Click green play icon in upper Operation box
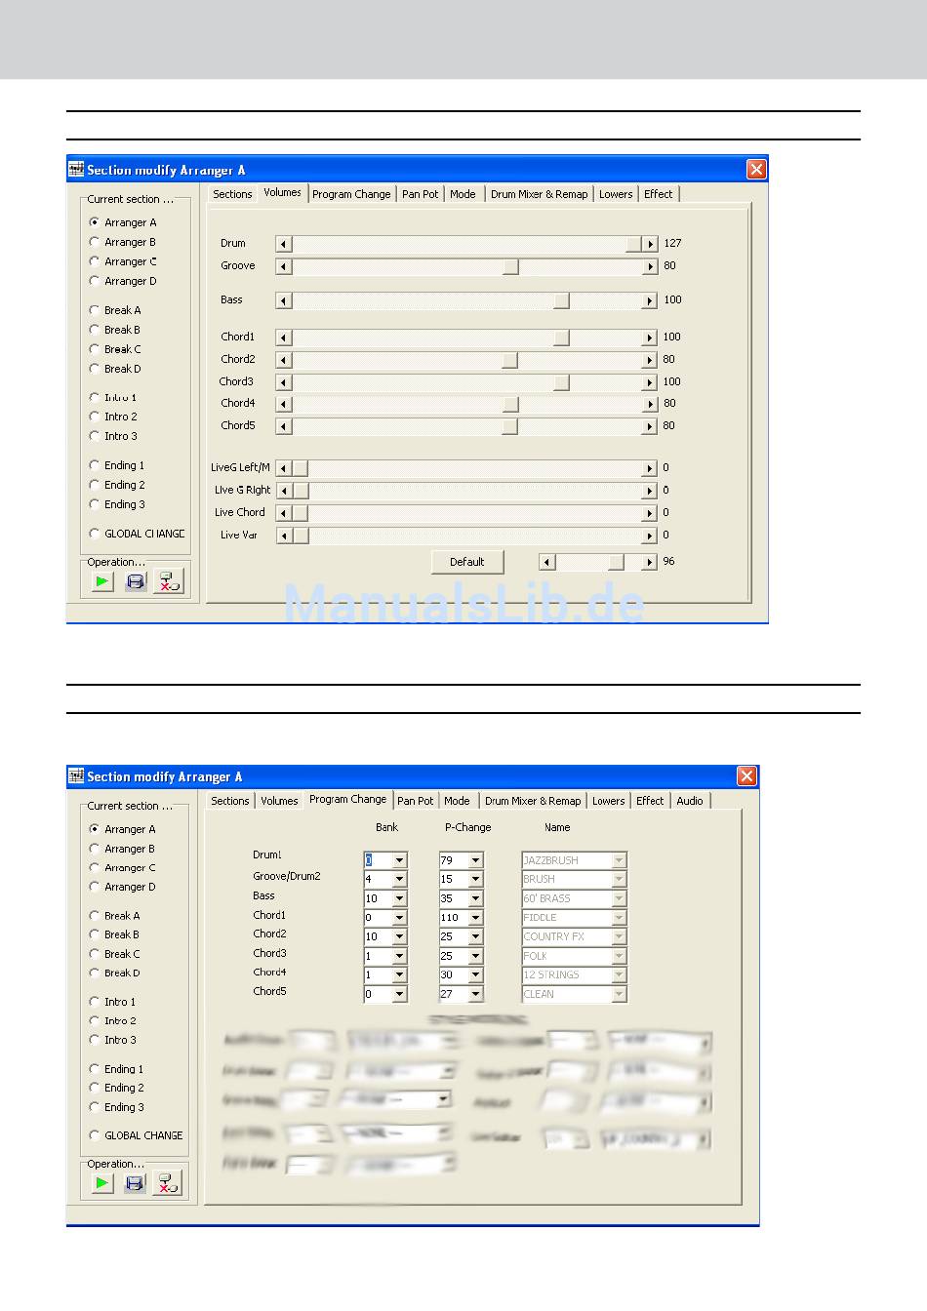The width and height of the screenshot is (927, 1311). pyautogui.click(x=102, y=582)
